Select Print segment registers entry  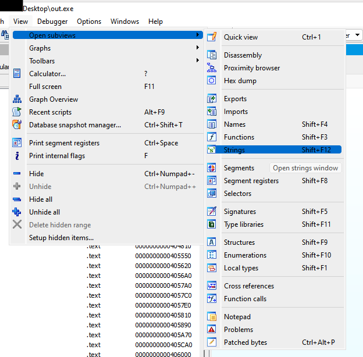108,143
